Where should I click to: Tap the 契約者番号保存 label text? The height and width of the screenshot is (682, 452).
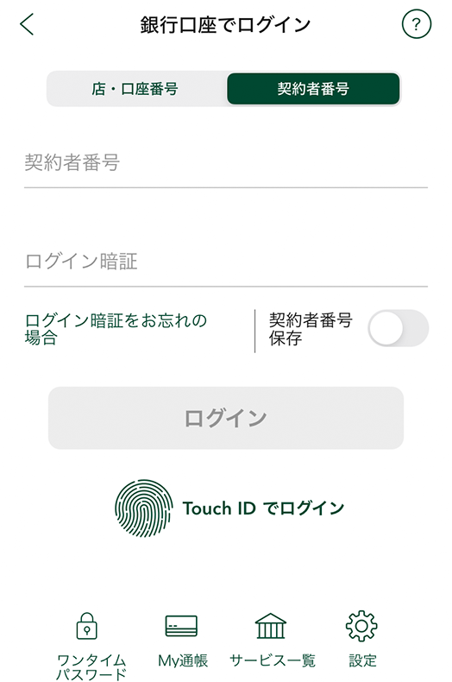click(x=311, y=329)
